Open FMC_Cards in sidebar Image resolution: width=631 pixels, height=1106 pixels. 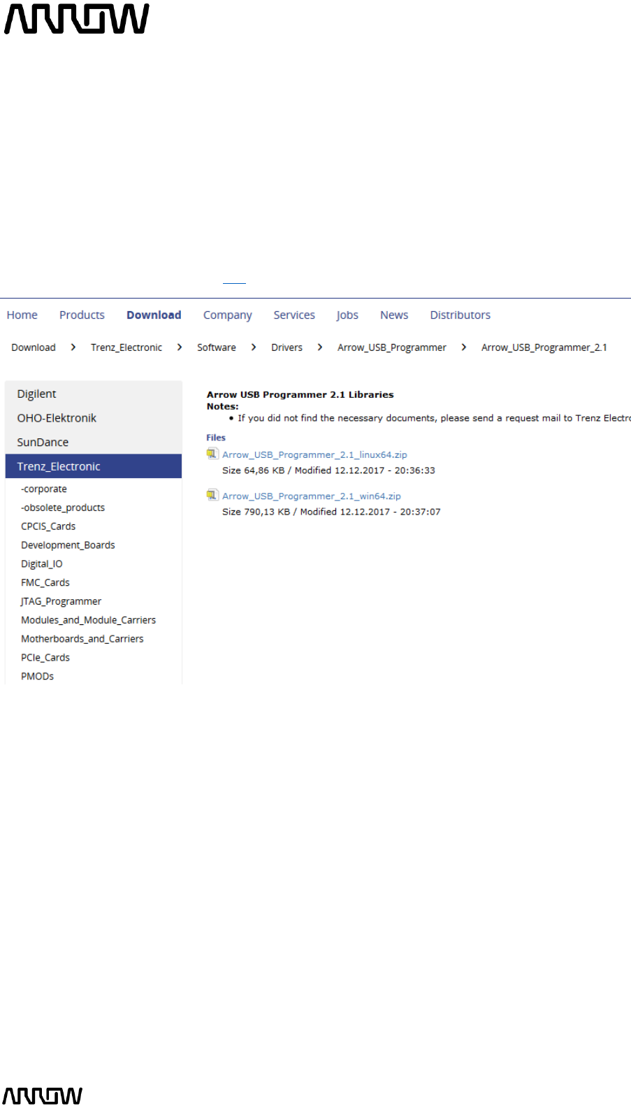tap(45, 582)
